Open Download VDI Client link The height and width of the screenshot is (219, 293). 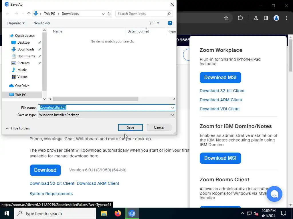(x=219, y=109)
